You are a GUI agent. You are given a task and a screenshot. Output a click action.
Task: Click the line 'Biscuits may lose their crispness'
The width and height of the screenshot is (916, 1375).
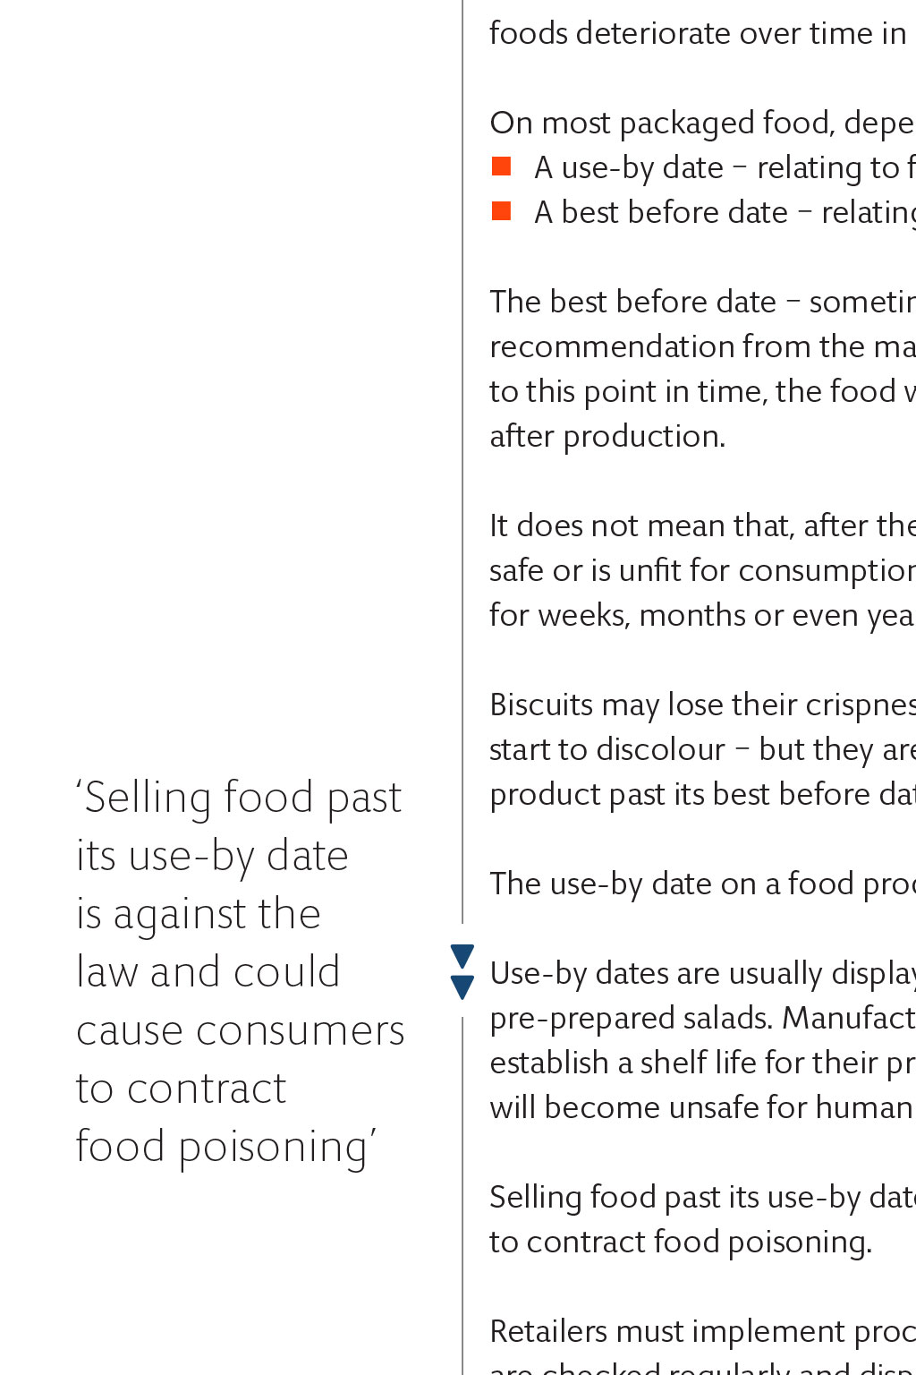tap(703, 705)
